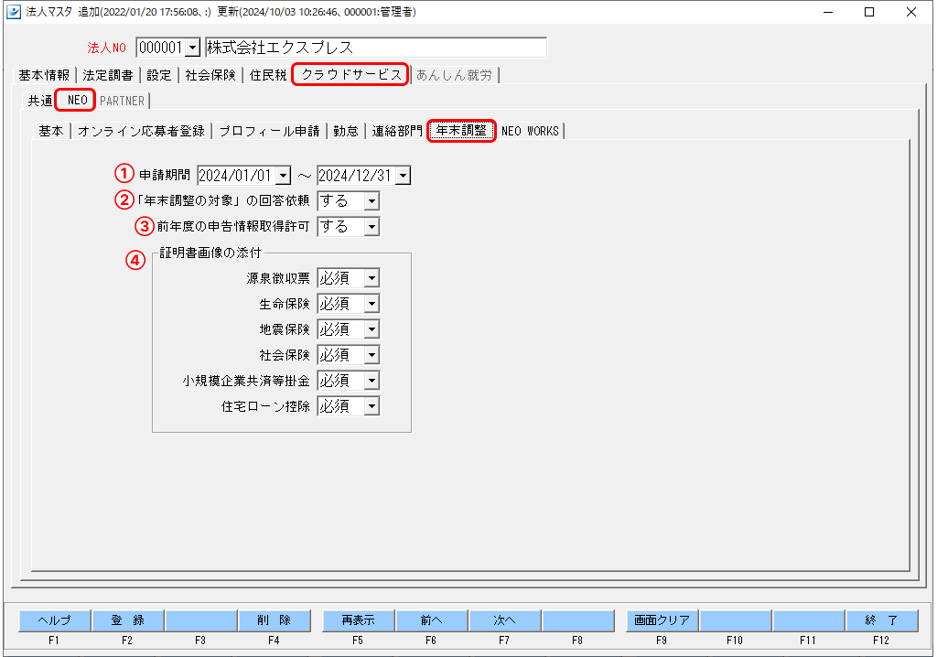Click the あんしん就労 tab
Image resolution: width=937 pixels, height=657 pixels.
tap(454, 75)
